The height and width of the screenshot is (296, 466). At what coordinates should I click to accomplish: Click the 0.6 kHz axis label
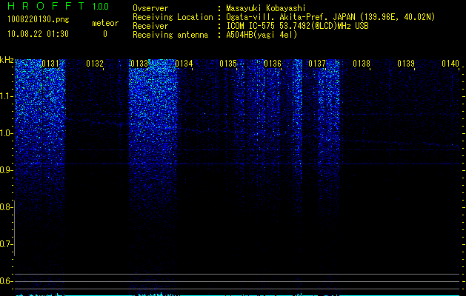7,281
